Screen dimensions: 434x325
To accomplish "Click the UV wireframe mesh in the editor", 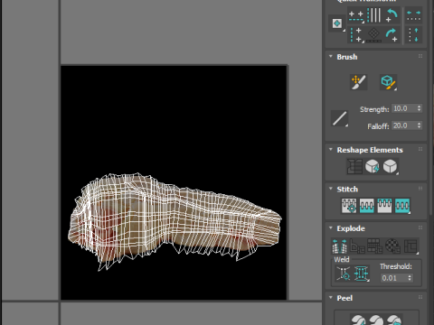I will 175,219.
